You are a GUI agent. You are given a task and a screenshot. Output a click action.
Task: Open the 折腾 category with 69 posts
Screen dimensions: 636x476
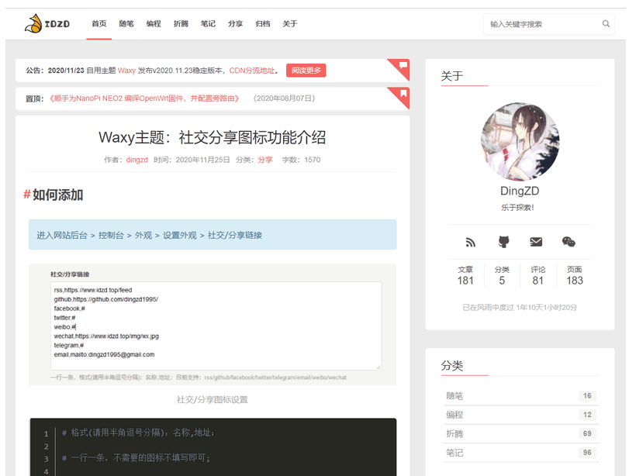pos(521,433)
